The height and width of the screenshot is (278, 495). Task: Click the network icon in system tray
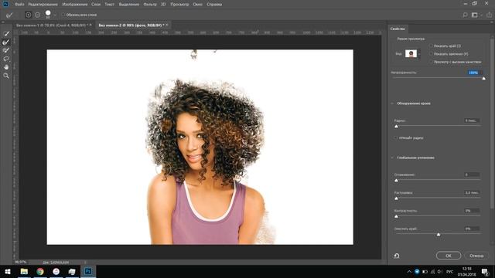pyautogui.click(x=432, y=272)
